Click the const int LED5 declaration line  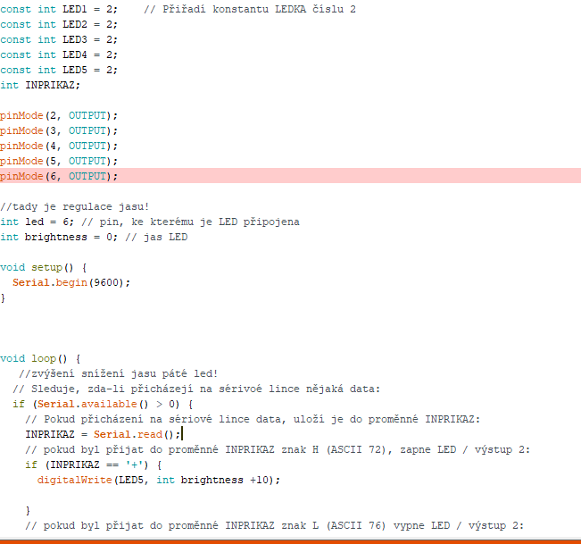click(58, 70)
